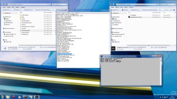Open 'Упорядочить' dropdown in right explorer window
The image size is (177, 99).
point(115,10)
